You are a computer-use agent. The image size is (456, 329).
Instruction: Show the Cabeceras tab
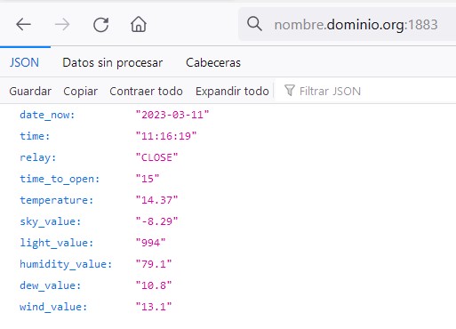213,62
